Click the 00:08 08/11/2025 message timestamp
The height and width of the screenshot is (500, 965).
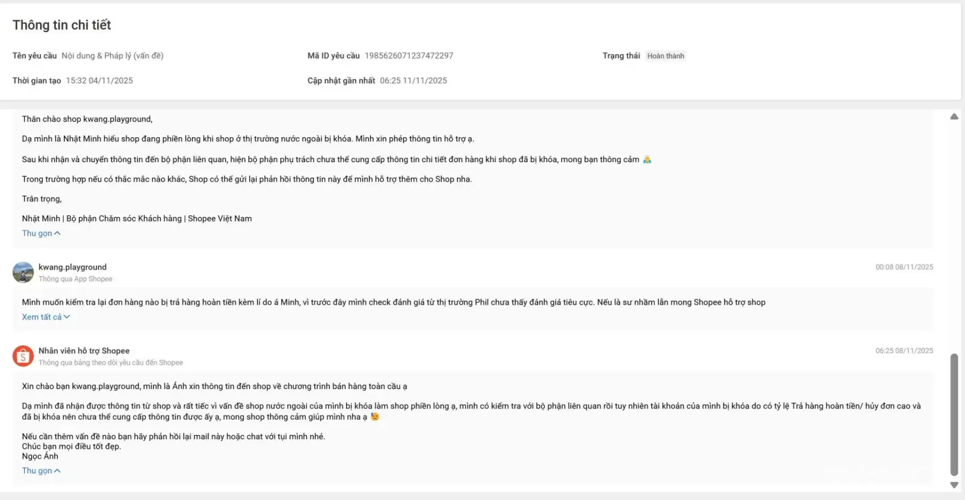(x=904, y=267)
